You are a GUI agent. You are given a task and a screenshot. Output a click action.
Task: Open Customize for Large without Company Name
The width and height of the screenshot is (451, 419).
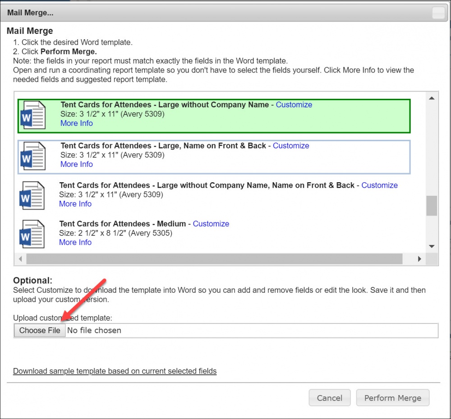[294, 105]
